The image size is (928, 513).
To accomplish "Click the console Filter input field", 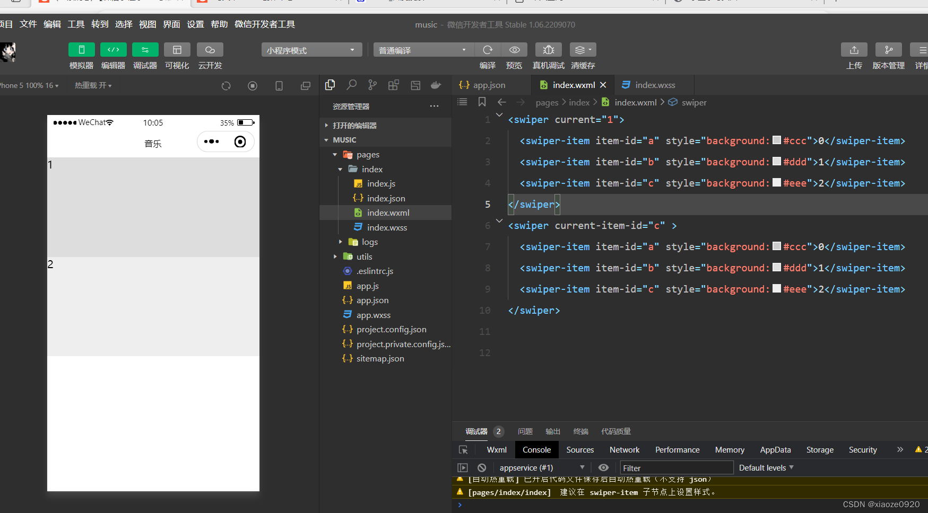I will [x=677, y=468].
